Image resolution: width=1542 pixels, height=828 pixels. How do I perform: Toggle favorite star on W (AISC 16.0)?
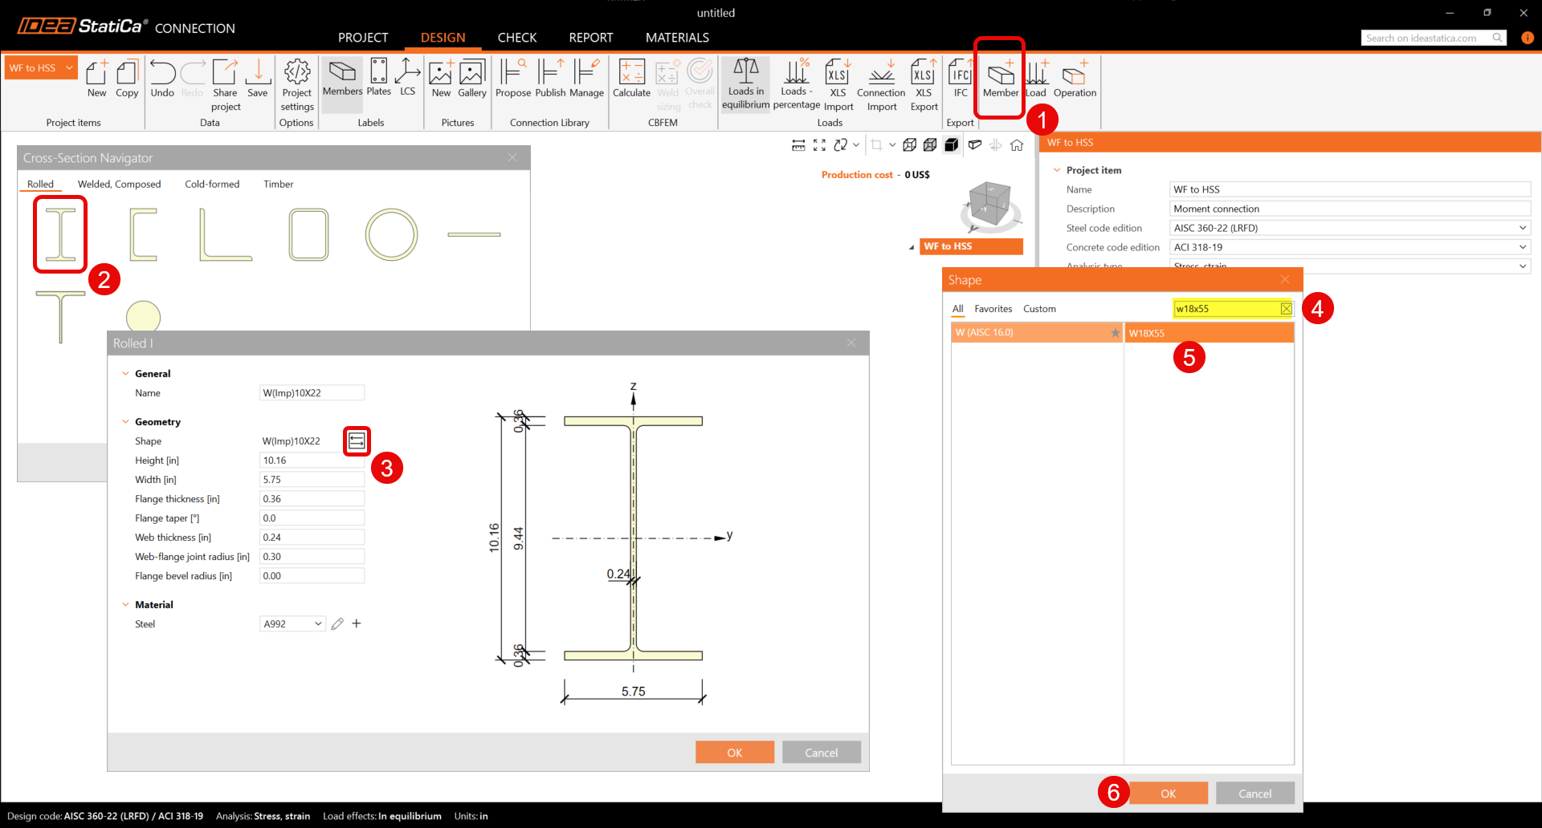click(1115, 333)
